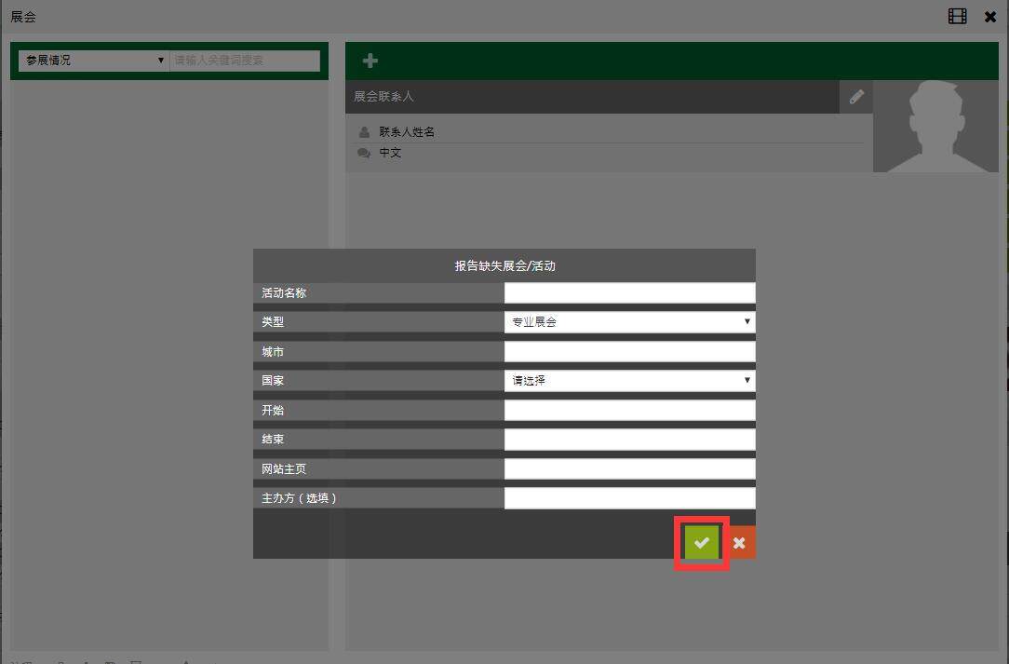
Task: Cancel the report with the red X
Action: click(x=739, y=543)
